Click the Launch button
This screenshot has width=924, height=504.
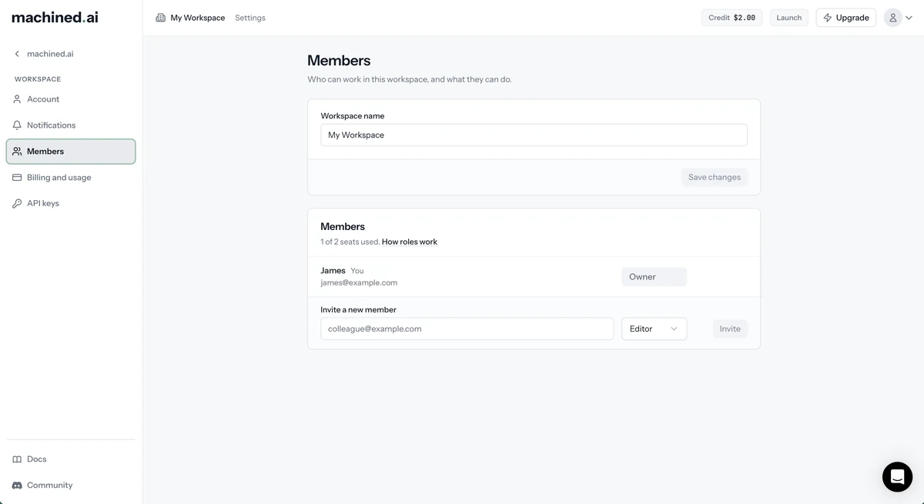click(788, 18)
